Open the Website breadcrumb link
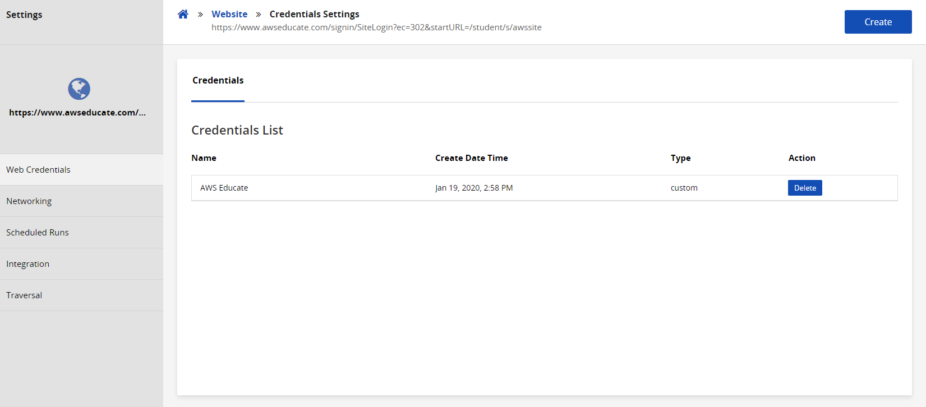The image size is (926, 407). point(229,14)
